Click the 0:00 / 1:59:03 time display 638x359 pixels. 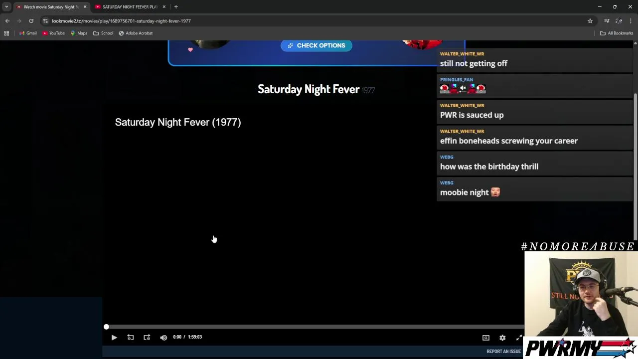pyautogui.click(x=187, y=337)
